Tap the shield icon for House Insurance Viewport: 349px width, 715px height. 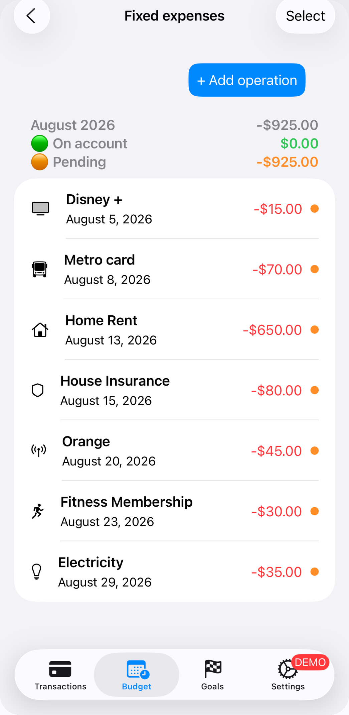[x=38, y=390]
